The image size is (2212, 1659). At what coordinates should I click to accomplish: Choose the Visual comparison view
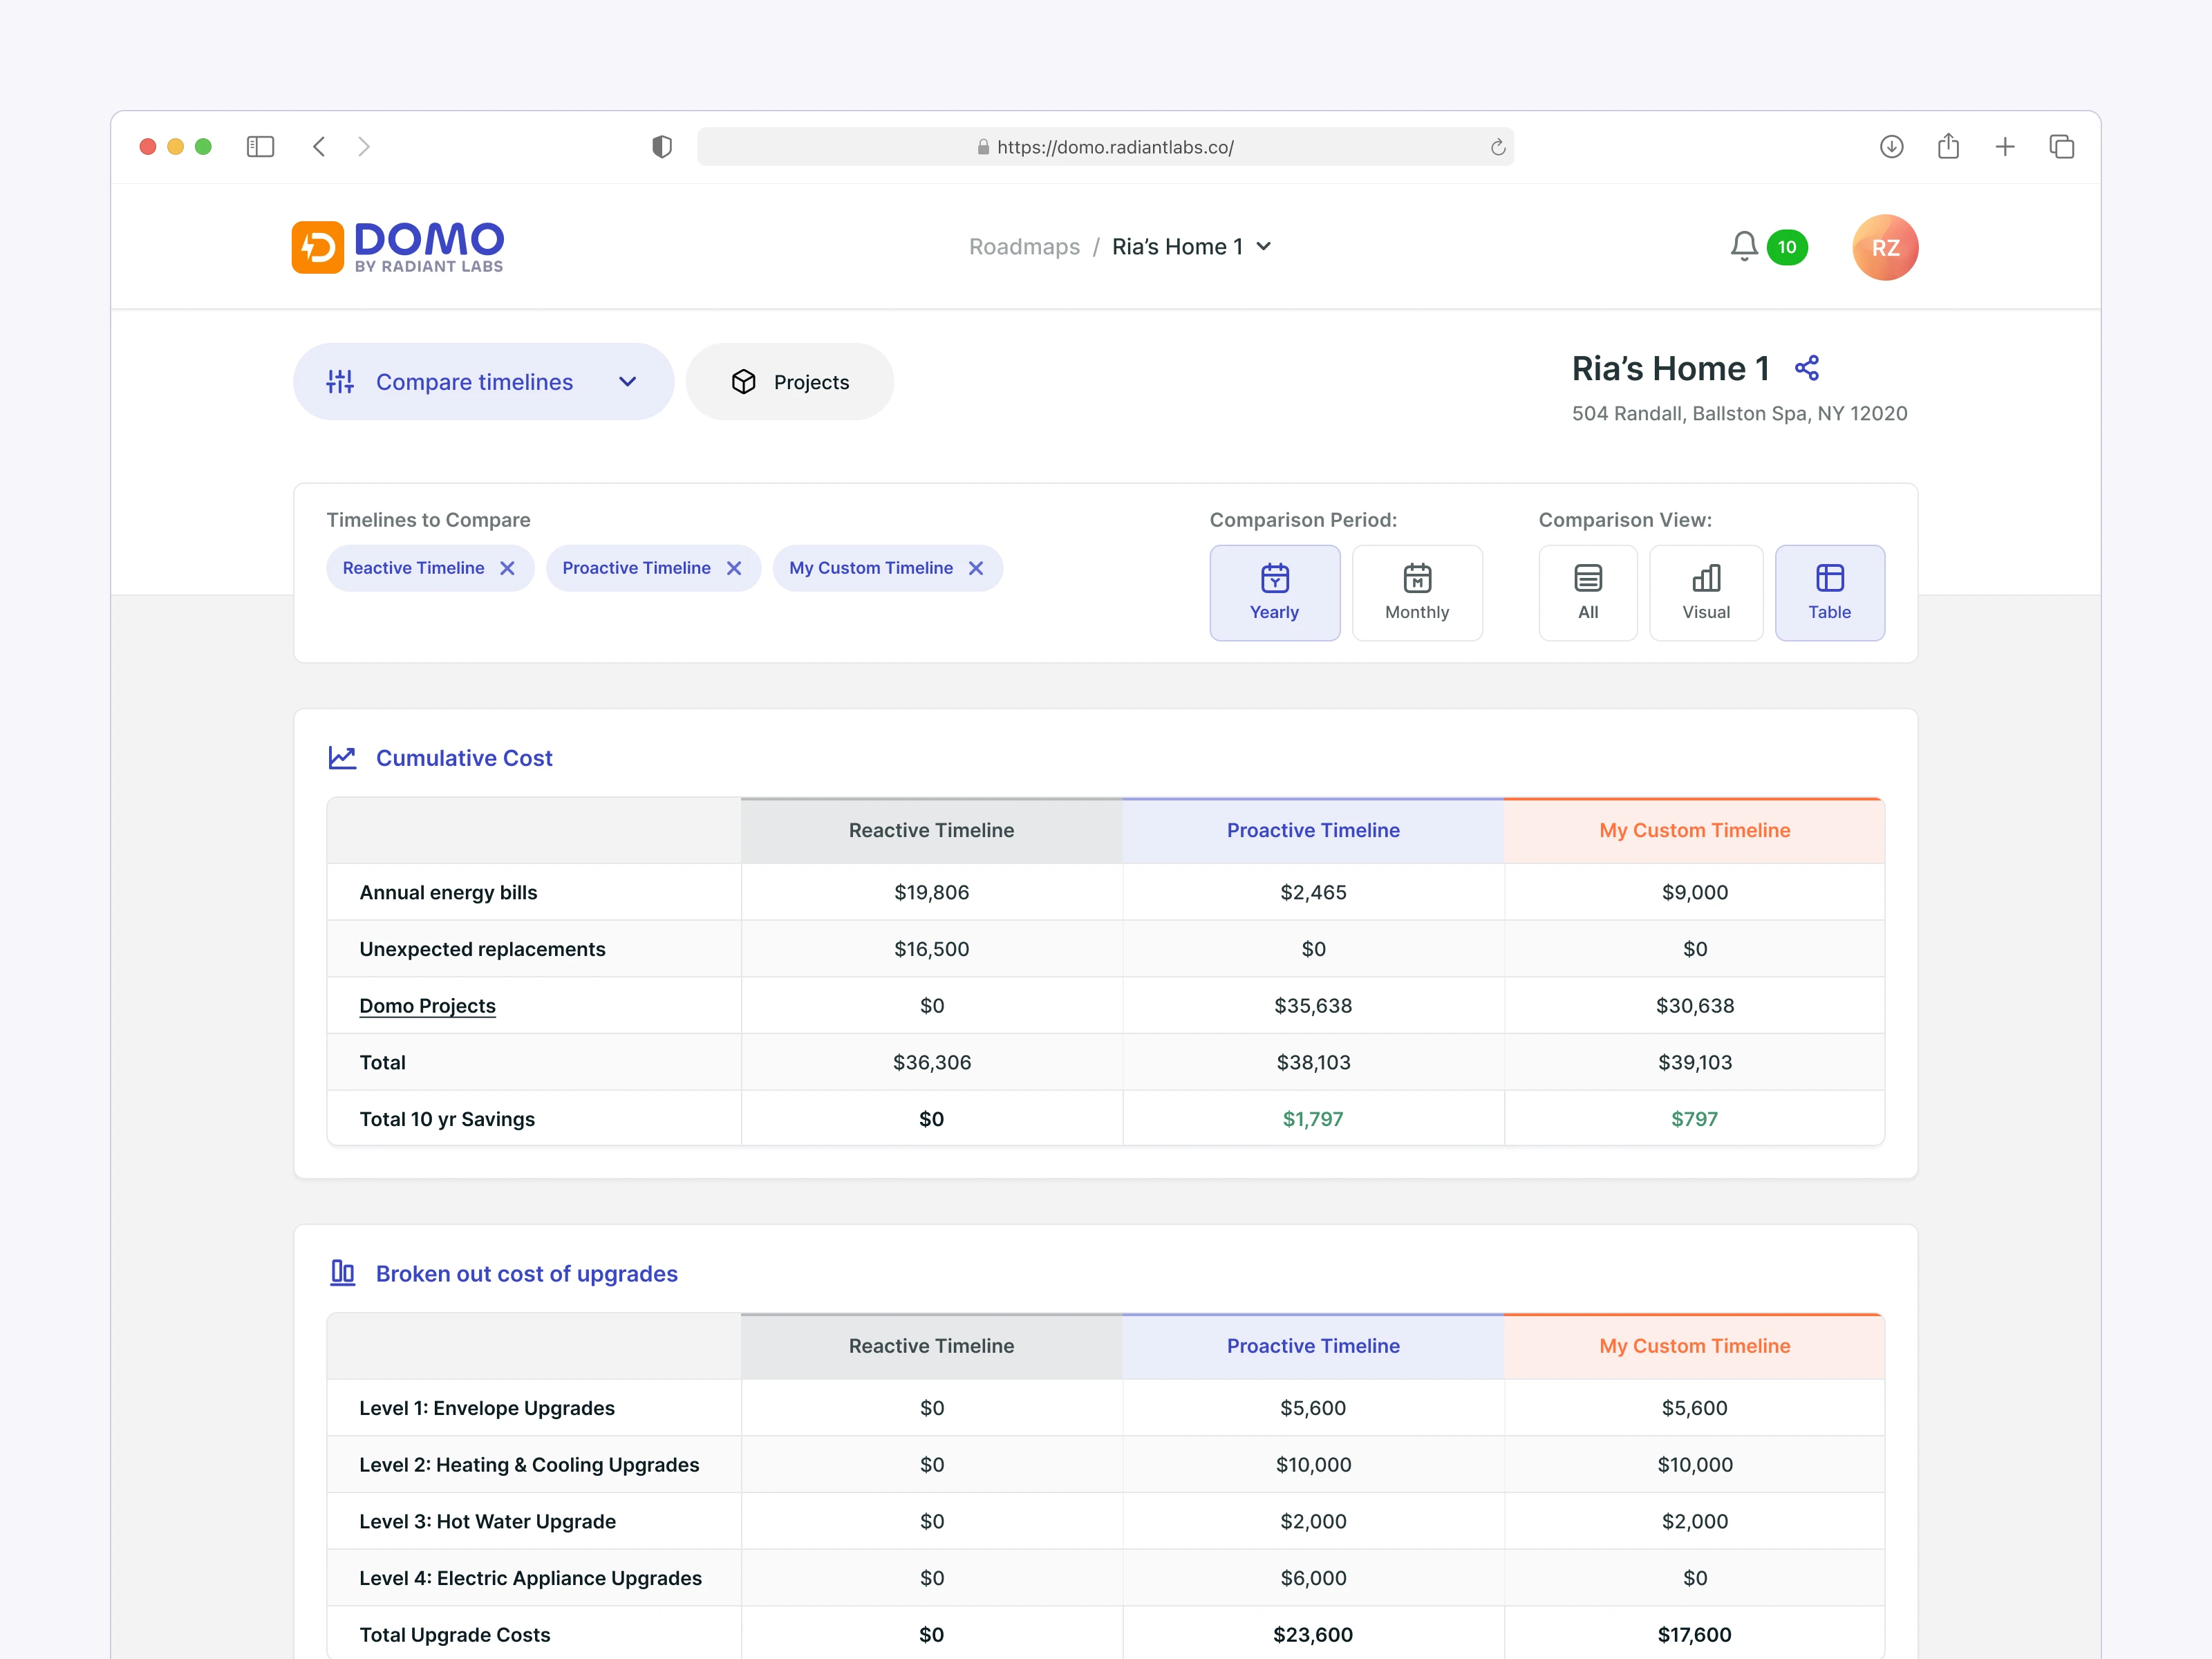(x=1705, y=592)
